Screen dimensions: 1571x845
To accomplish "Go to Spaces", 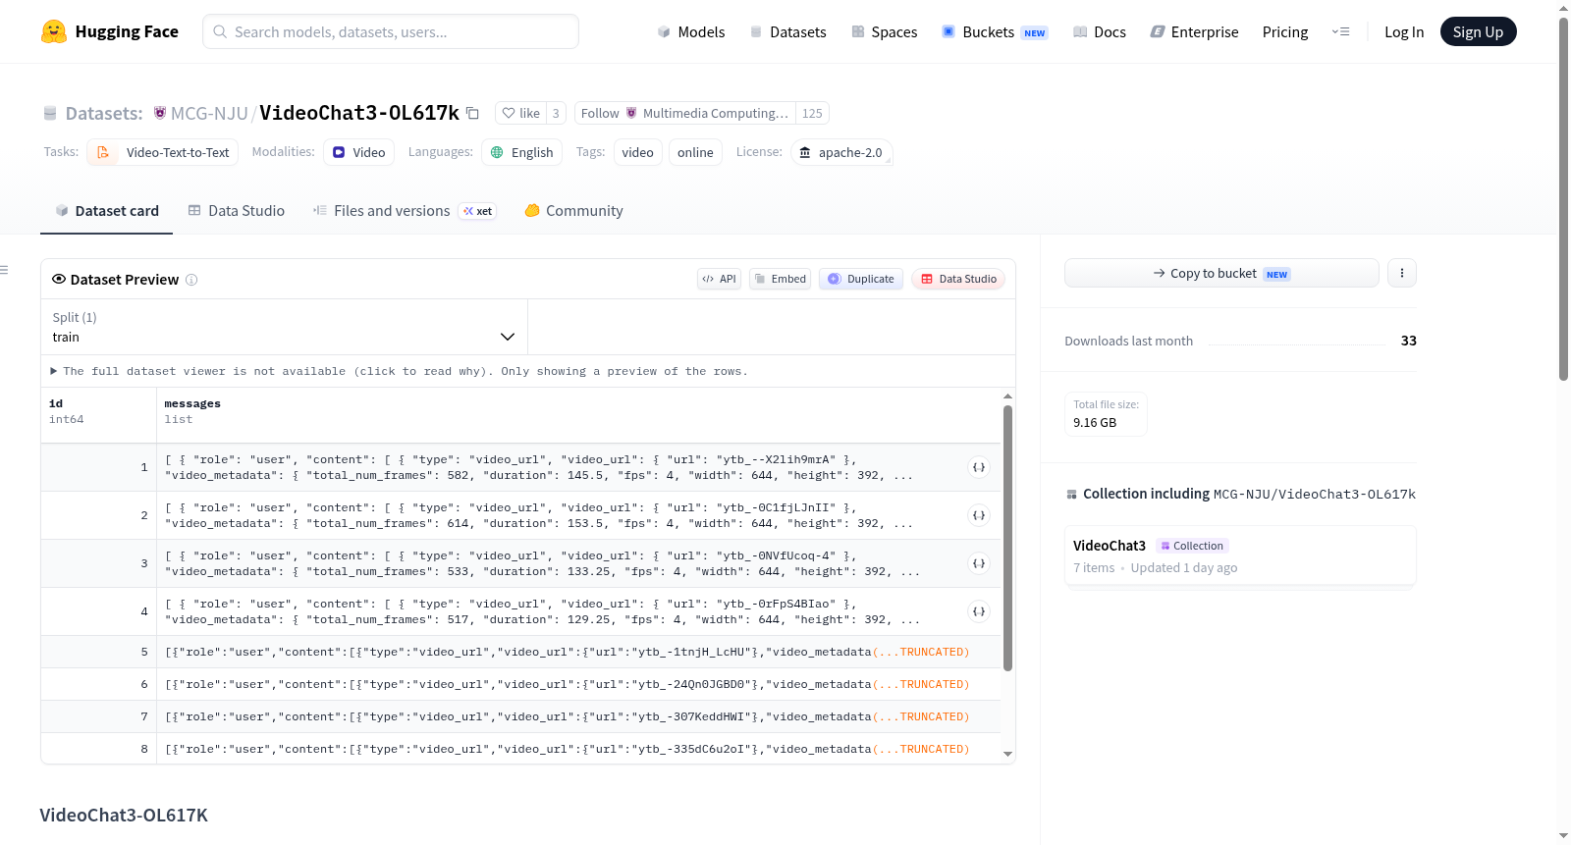I will click(884, 31).
